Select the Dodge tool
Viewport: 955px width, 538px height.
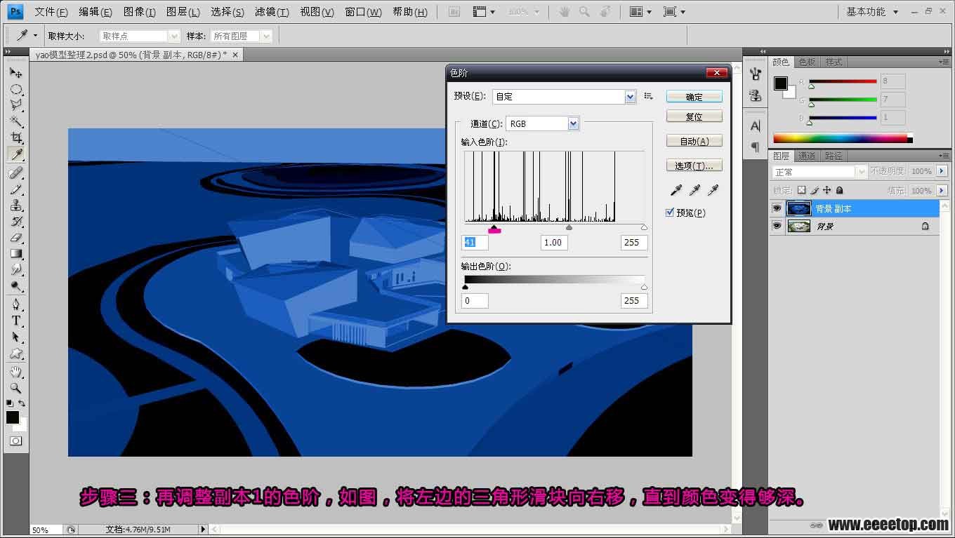point(15,286)
